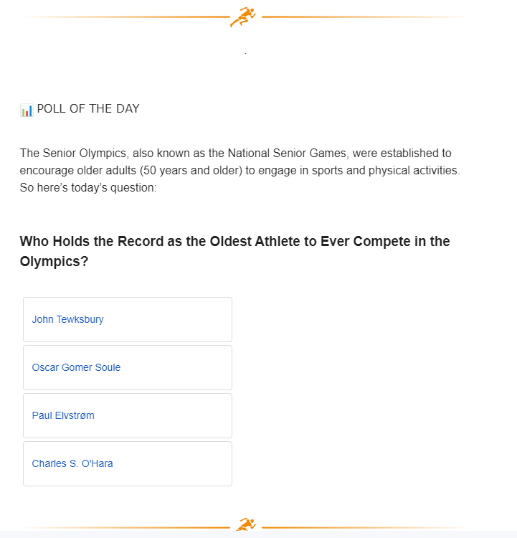Click the phrase "The Senior Olympics"

(x=65, y=154)
